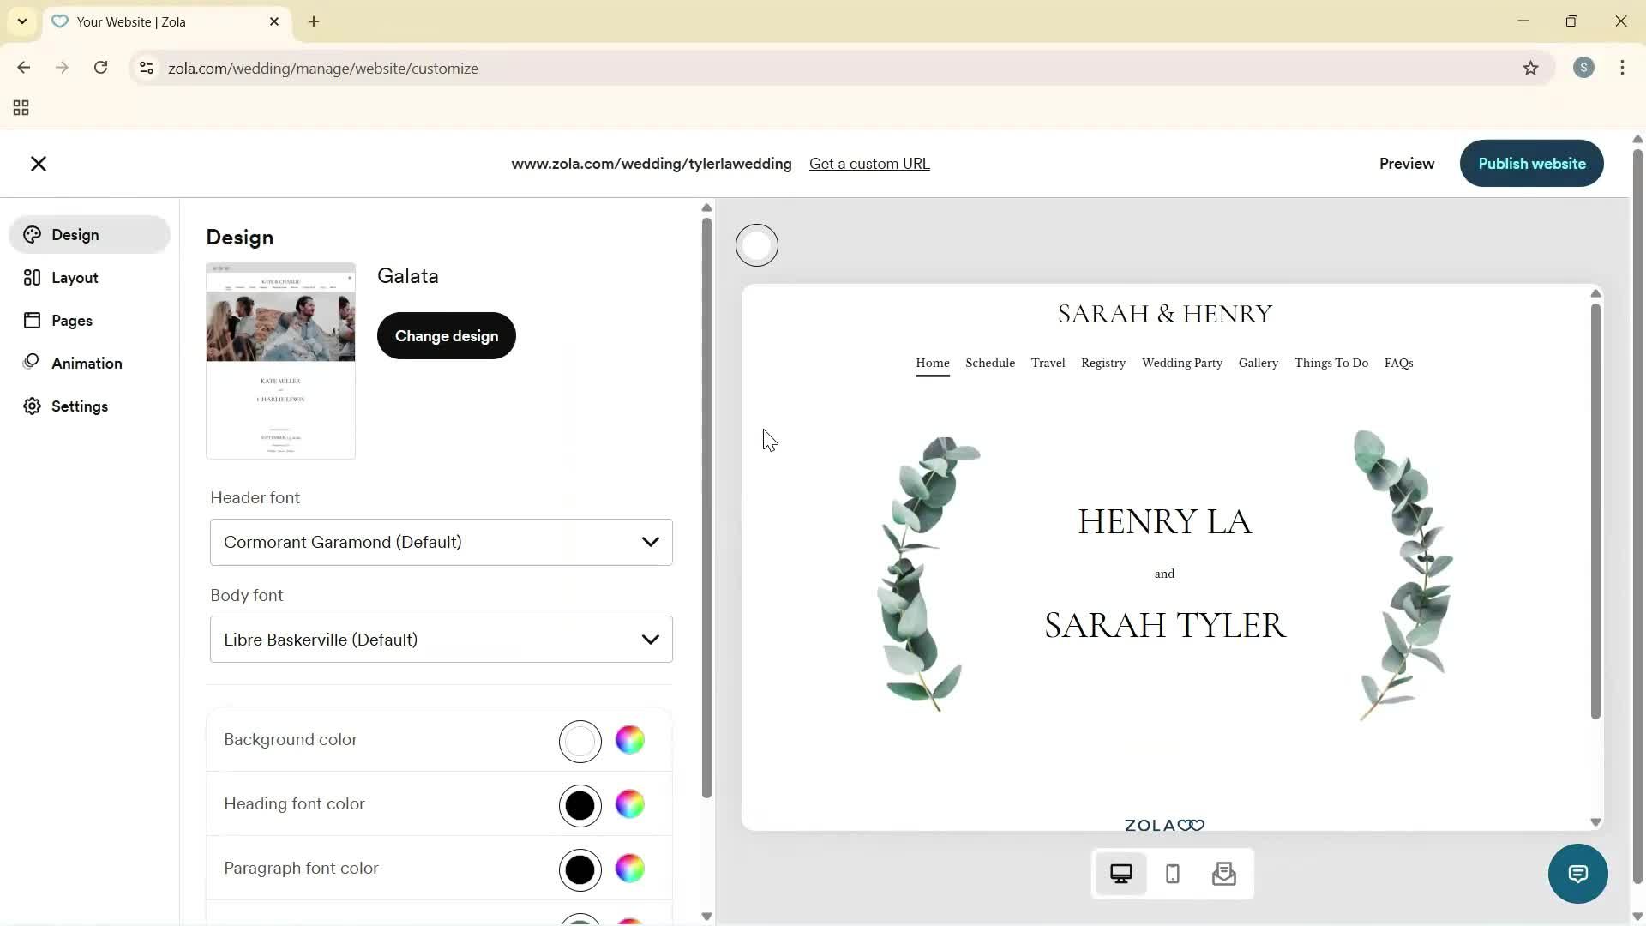Viewport: 1646px width, 926px height.
Task: Select the Registry navigation tab
Action: tap(1102, 363)
